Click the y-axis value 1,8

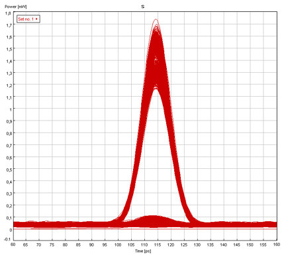8,13
